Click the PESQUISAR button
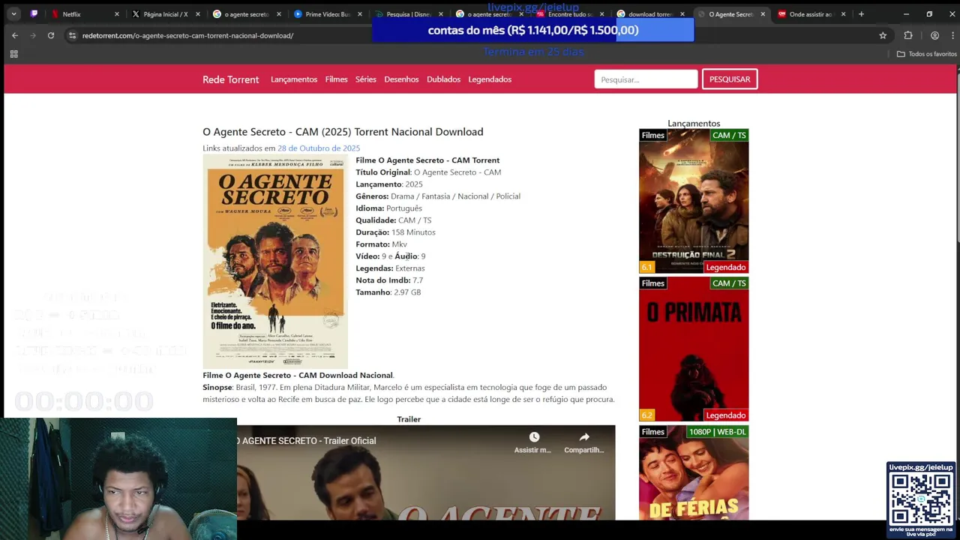Image resolution: width=960 pixels, height=540 pixels. pos(730,79)
